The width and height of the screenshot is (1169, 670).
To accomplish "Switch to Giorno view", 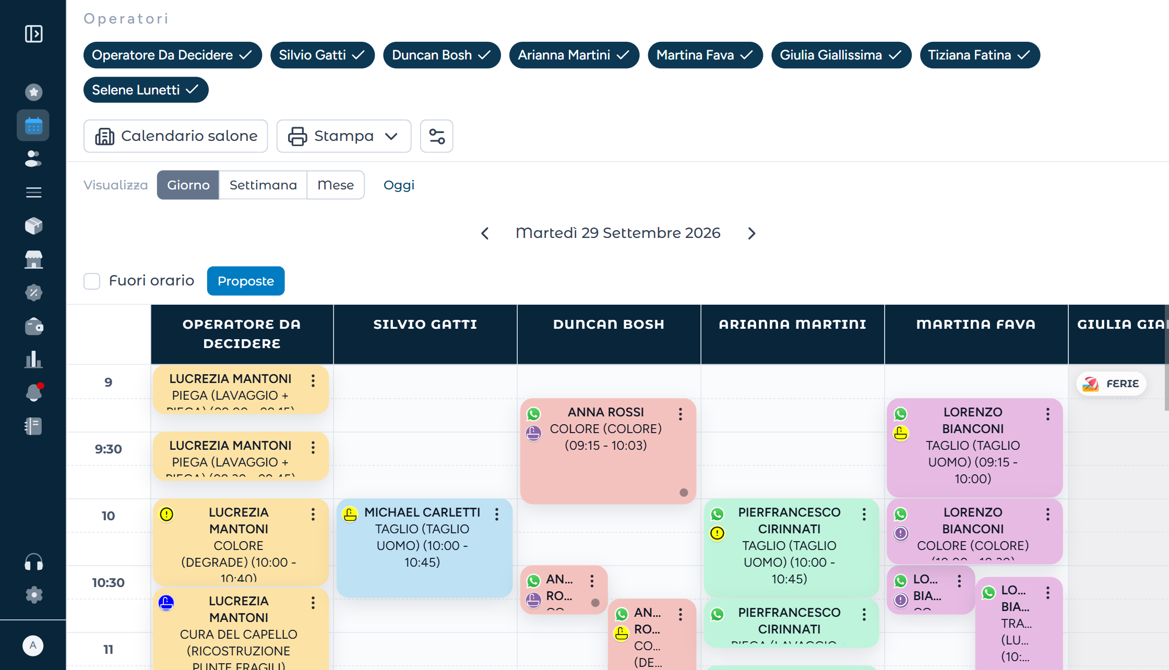I will pos(188,185).
